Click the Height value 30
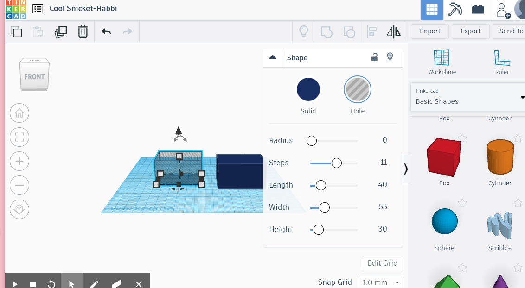This screenshot has height=288, width=525. click(x=383, y=229)
